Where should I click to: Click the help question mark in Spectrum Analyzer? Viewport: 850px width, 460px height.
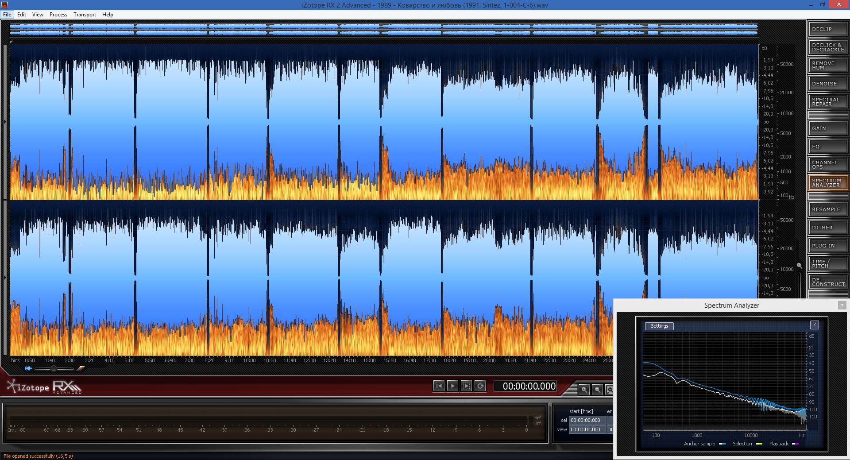point(814,325)
